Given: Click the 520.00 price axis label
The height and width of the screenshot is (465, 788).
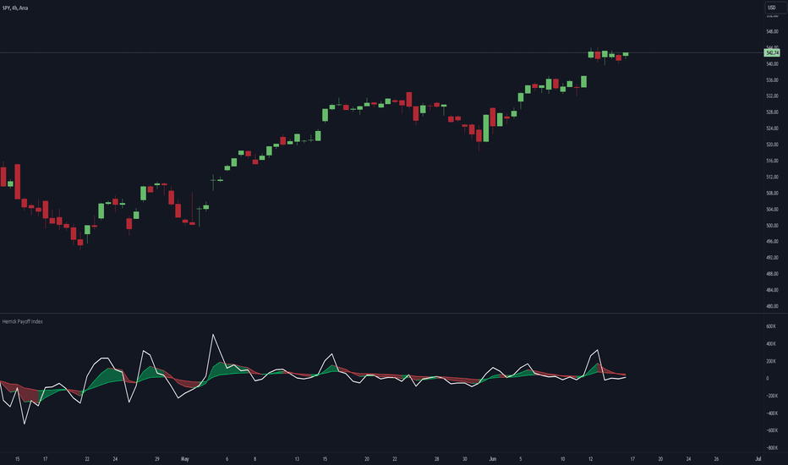Looking at the screenshot, I should (772, 145).
